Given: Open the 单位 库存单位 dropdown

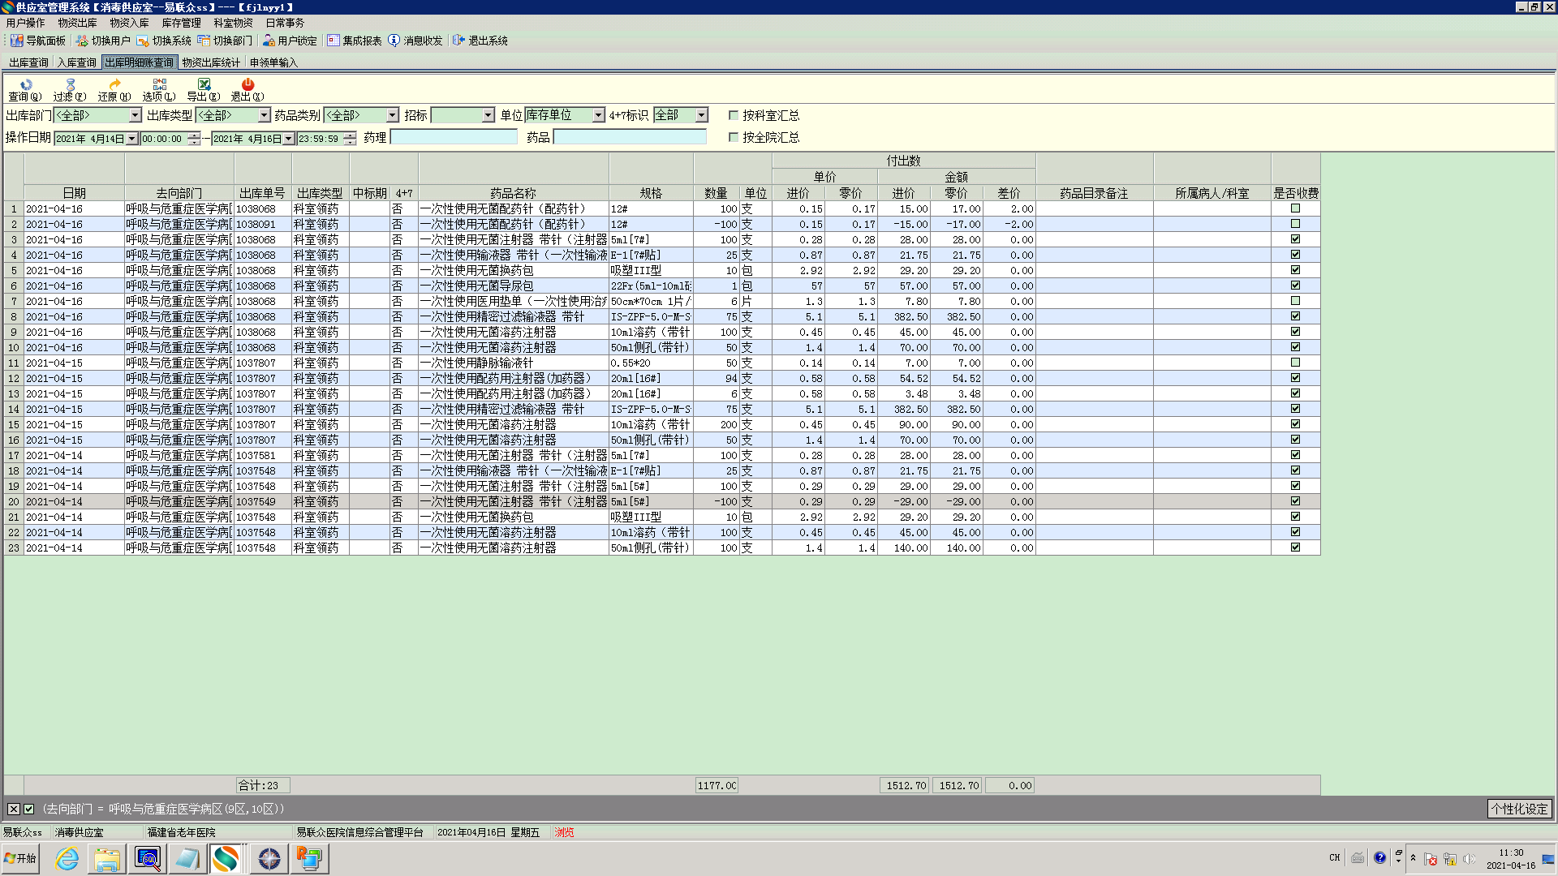Looking at the screenshot, I should 598,115.
